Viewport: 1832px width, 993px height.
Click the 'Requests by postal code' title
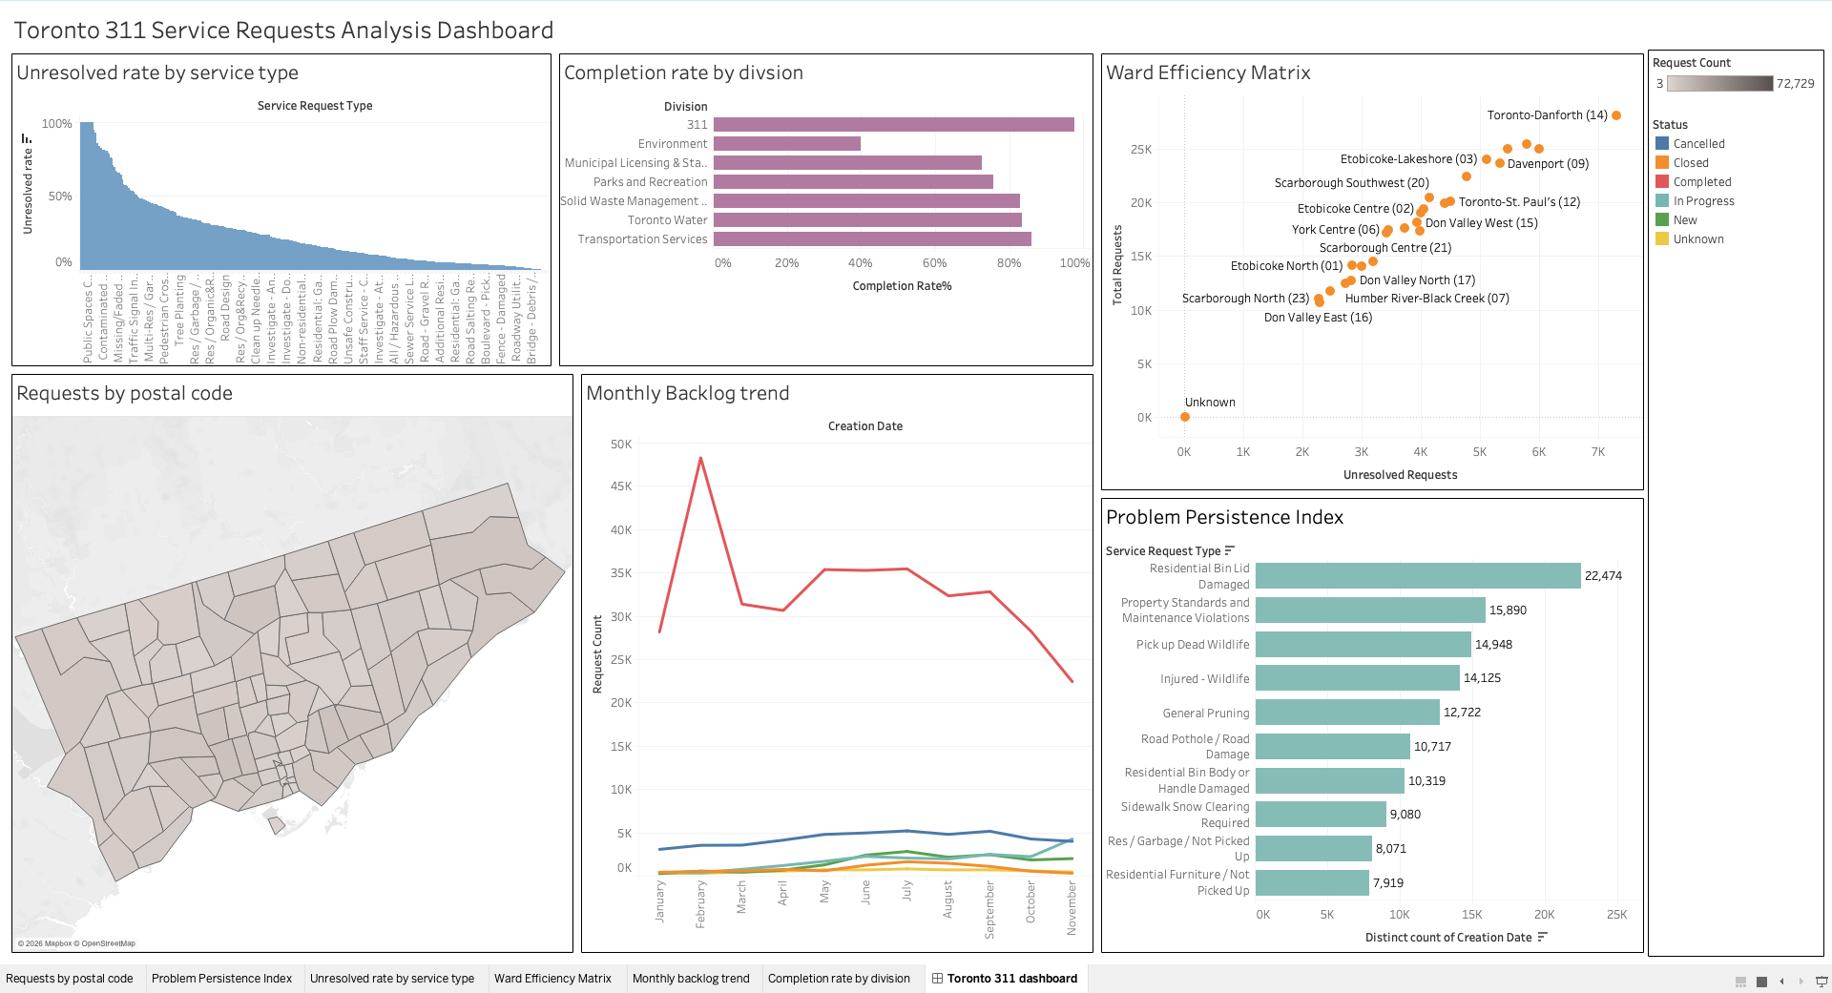(124, 393)
